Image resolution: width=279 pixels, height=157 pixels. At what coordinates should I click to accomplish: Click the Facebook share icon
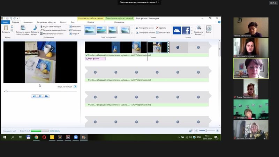(x=186, y=30)
